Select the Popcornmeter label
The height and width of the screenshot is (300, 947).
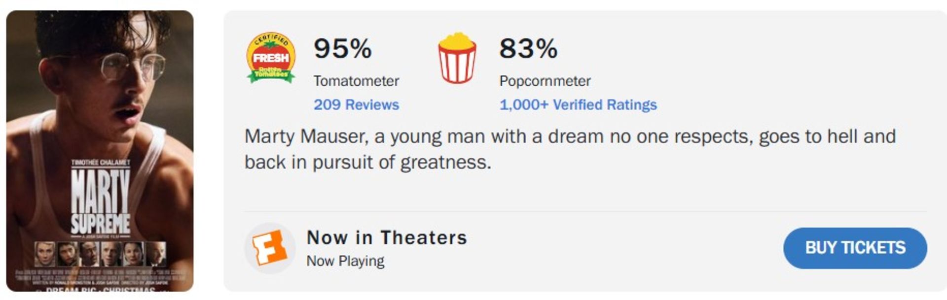pos(545,81)
